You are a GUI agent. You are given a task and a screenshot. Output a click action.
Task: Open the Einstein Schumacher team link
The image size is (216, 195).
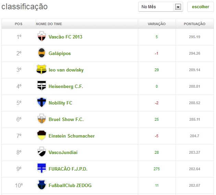(x=72, y=136)
